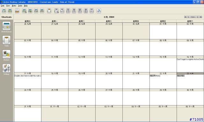204x122 pixels.
Task: Click the 01 November date header
Action: click(55, 106)
